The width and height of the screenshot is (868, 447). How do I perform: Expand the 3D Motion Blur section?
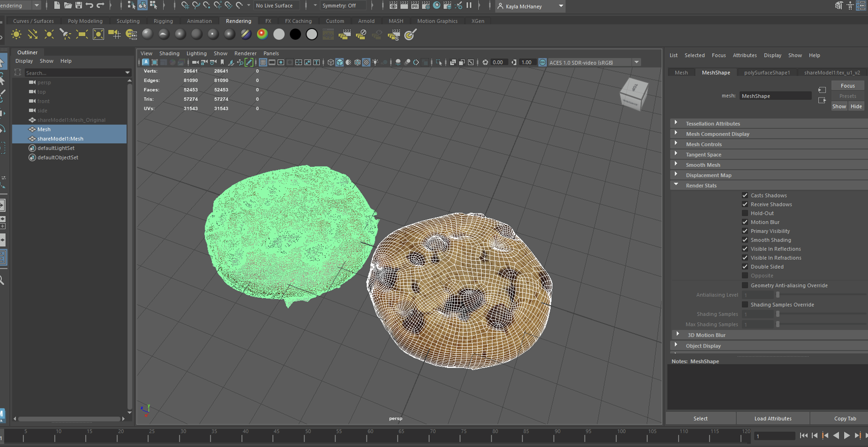[x=678, y=335]
